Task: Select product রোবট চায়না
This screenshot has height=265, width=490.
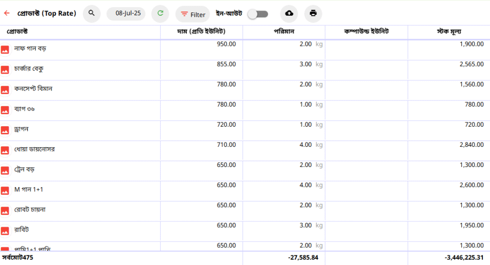Action: 30,210
